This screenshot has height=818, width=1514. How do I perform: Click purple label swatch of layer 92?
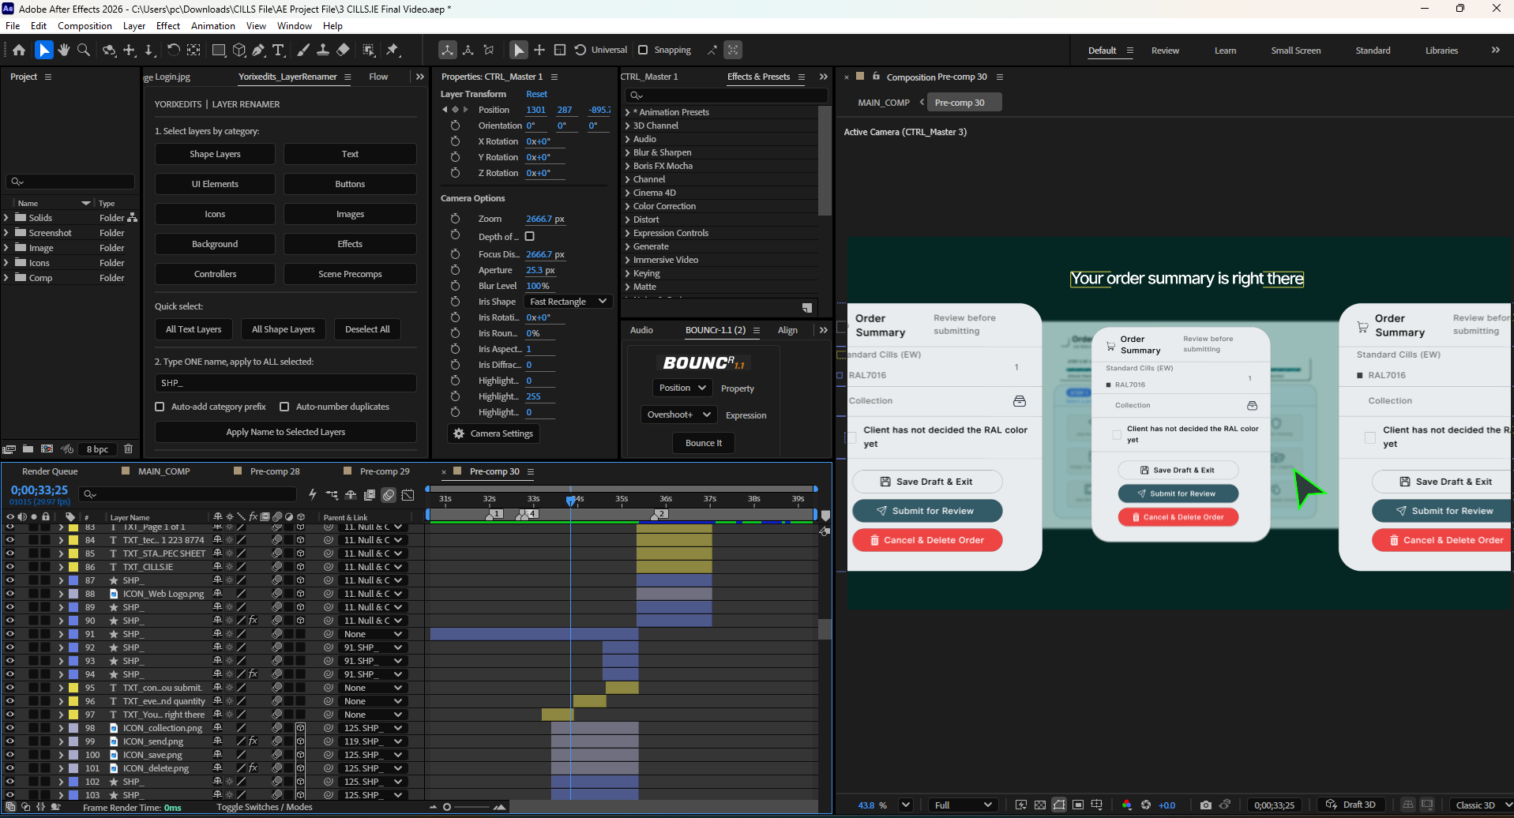click(x=73, y=647)
